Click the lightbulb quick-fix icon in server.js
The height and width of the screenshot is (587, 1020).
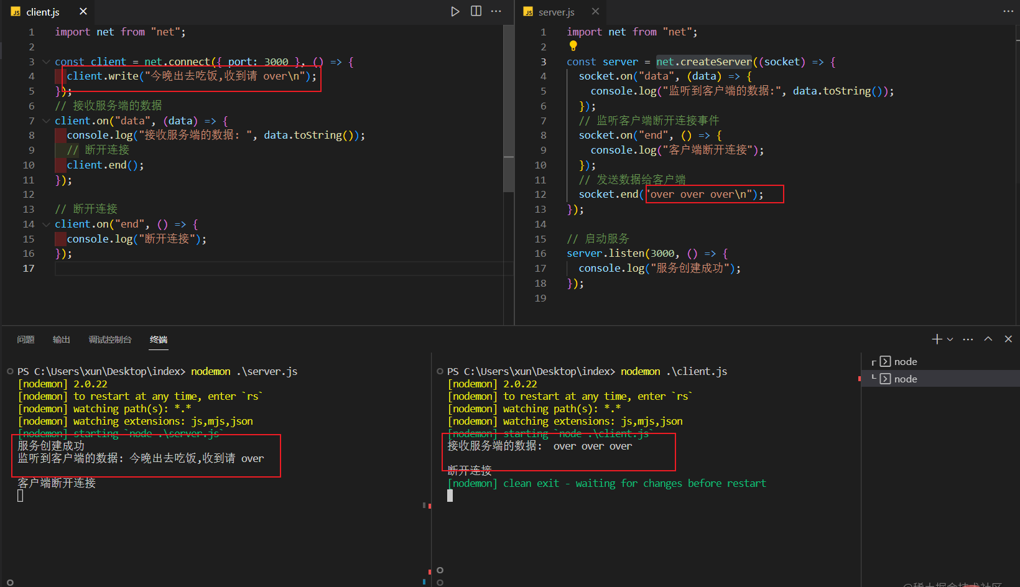[573, 46]
